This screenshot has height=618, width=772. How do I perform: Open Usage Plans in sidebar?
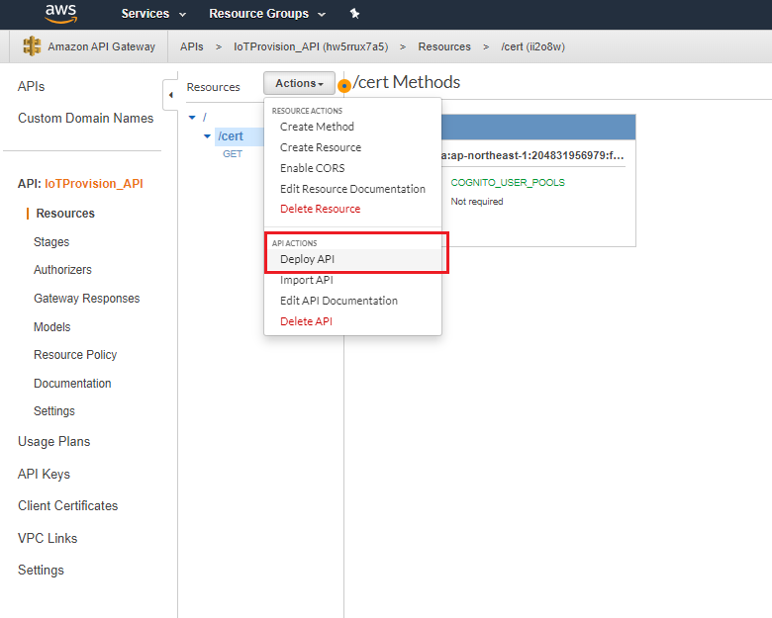pyautogui.click(x=54, y=441)
